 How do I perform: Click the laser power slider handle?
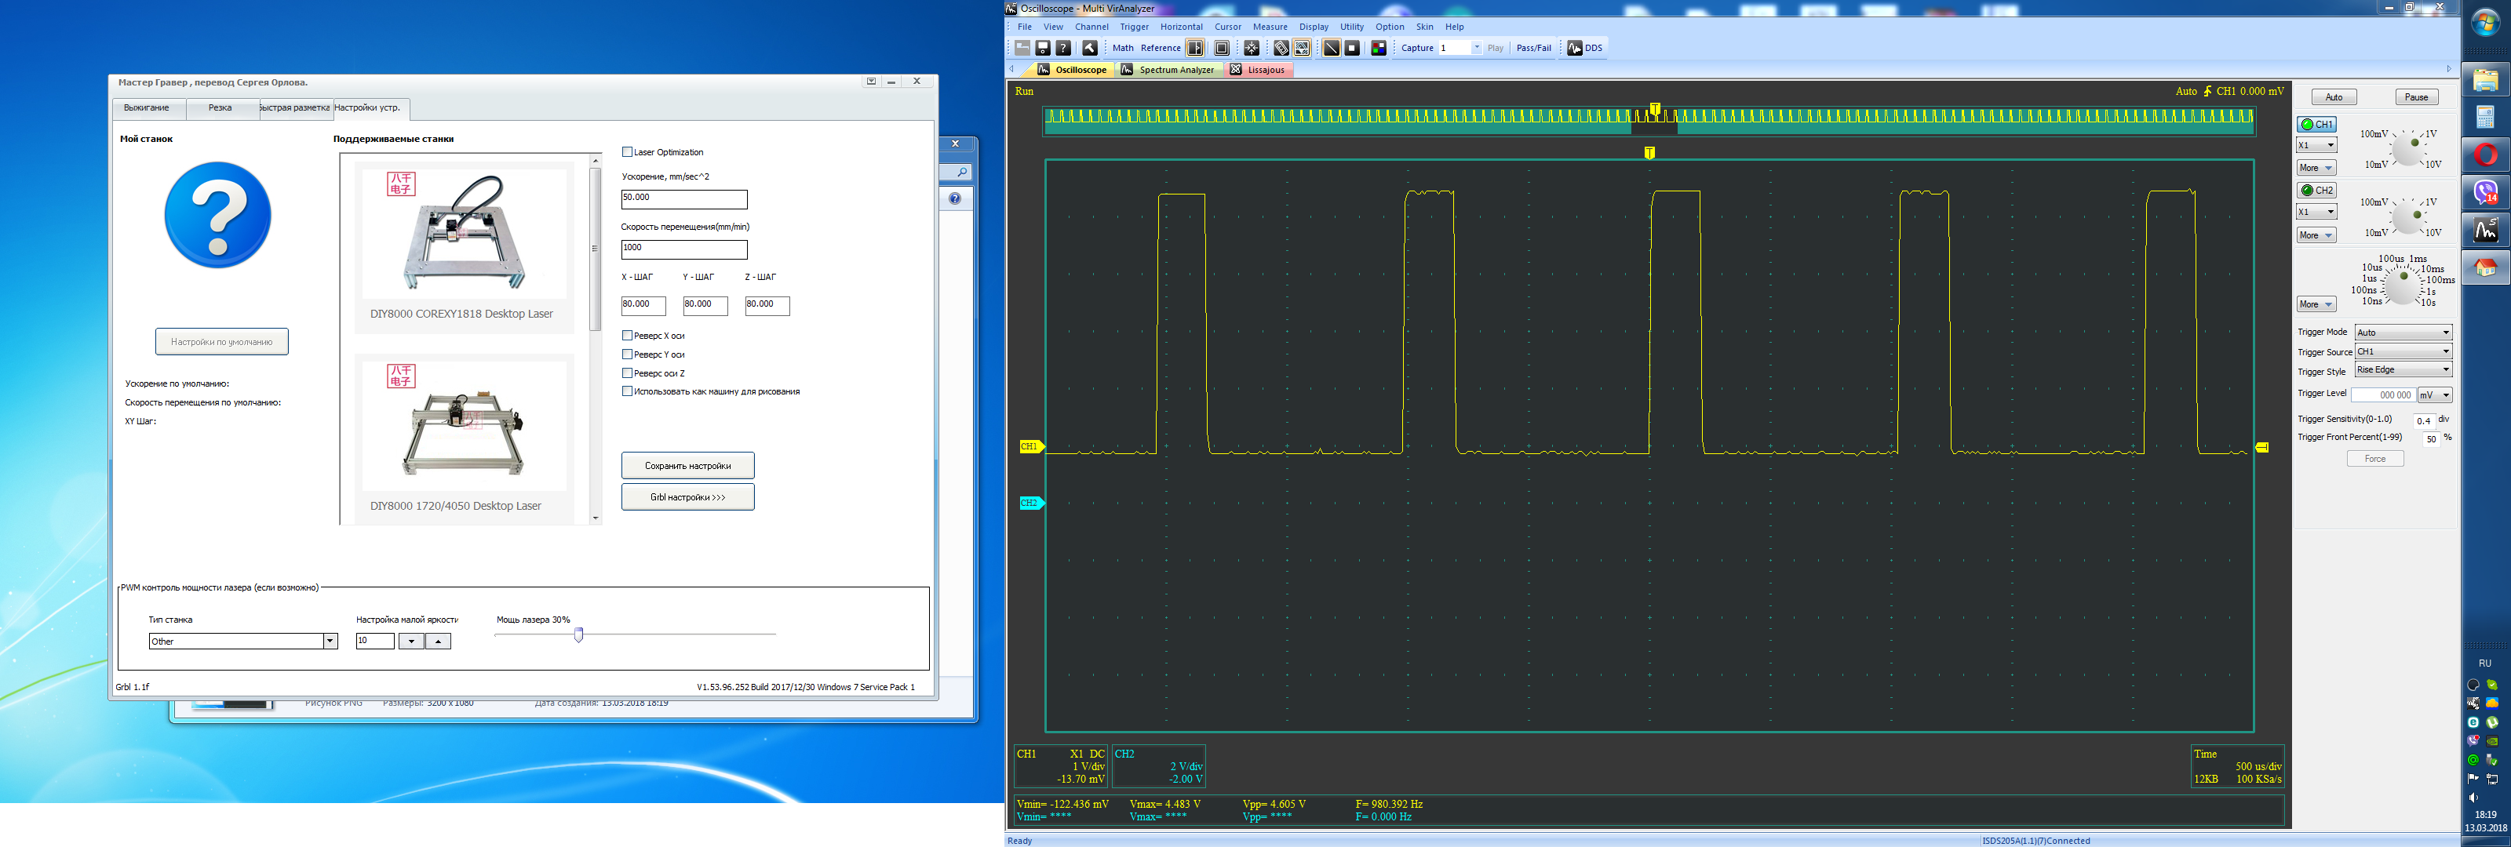[579, 634]
